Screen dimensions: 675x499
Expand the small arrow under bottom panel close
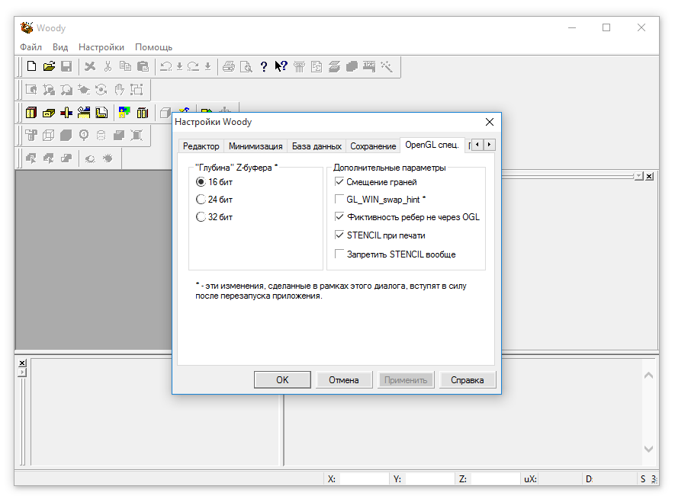coord(22,372)
